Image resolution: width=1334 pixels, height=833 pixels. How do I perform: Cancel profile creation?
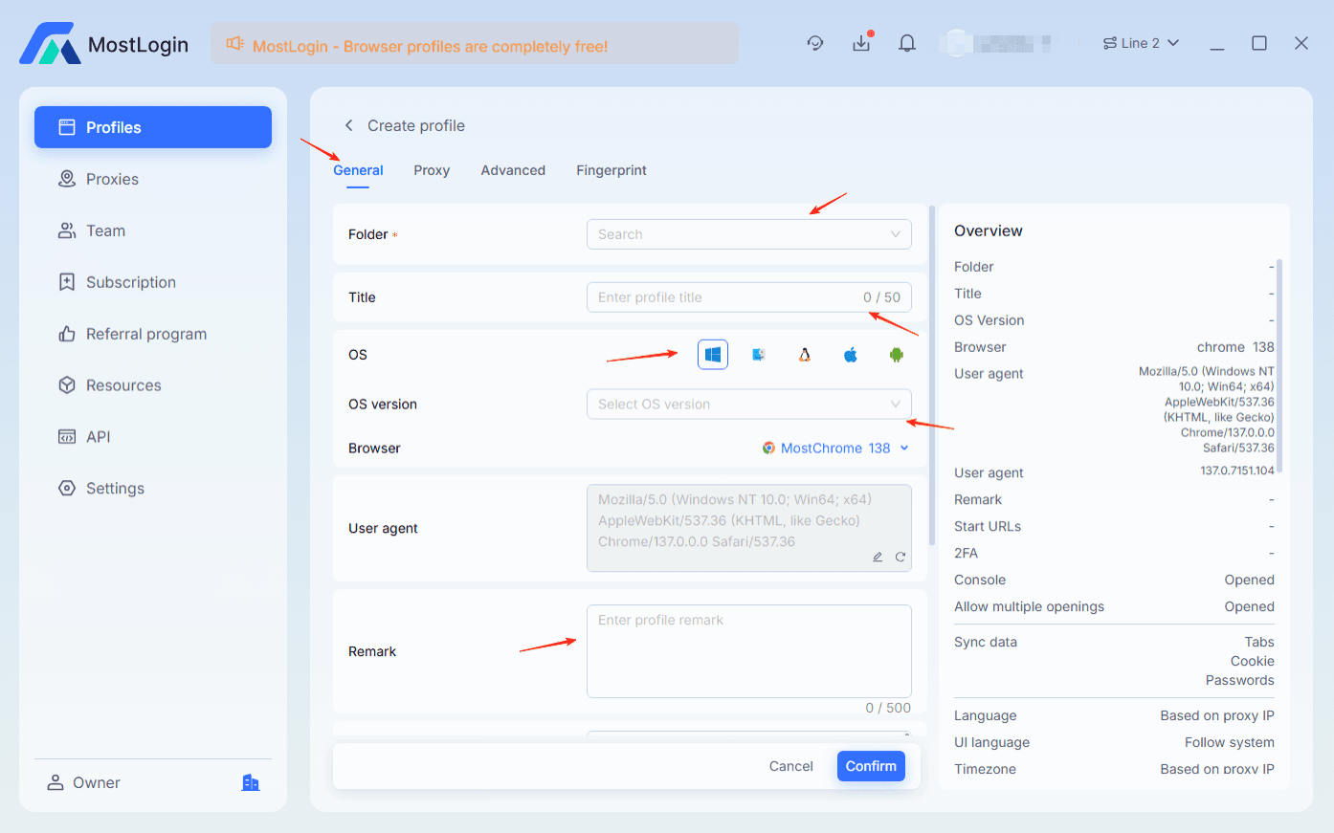coord(790,766)
